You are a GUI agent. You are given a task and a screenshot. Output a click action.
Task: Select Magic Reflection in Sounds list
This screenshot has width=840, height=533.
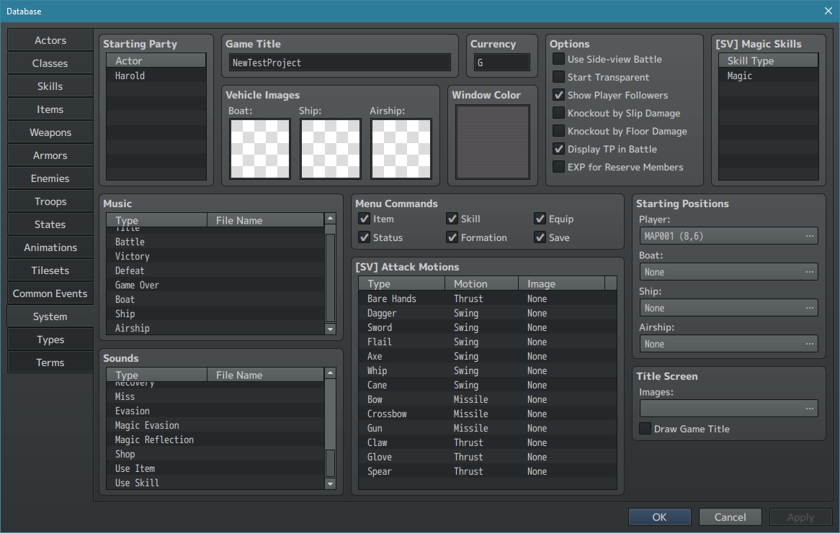(215, 439)
